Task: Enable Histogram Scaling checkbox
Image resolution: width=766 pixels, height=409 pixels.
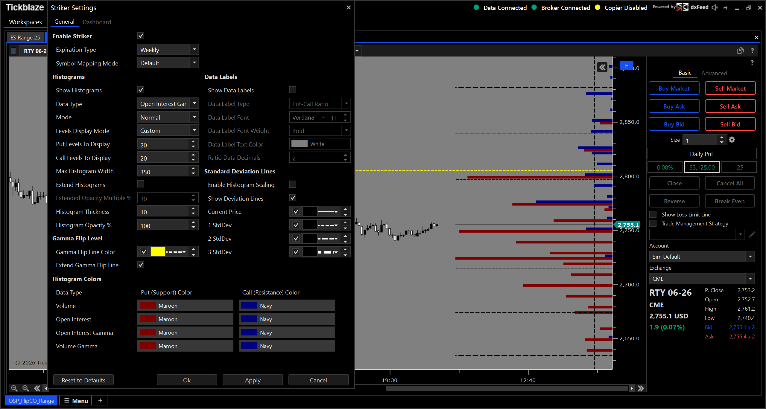Action: [x=293, y=184]
